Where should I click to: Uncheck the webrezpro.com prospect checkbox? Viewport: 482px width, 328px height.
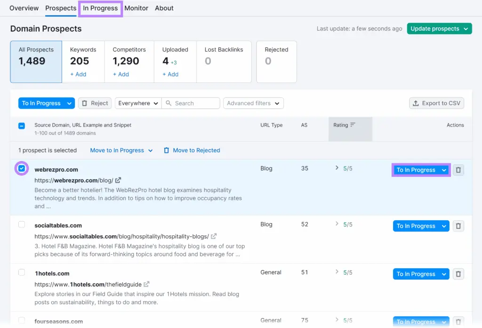(x=22, y=168)
